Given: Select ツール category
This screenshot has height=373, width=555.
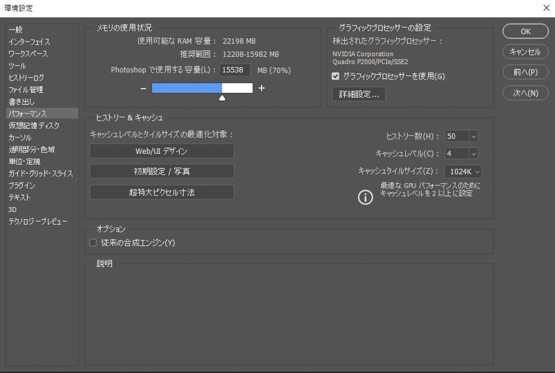Looking at the screenshot, I should [42, 66].
